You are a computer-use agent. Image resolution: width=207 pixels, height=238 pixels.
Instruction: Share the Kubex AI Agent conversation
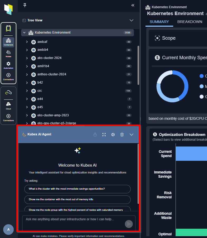tap(95, 135)
